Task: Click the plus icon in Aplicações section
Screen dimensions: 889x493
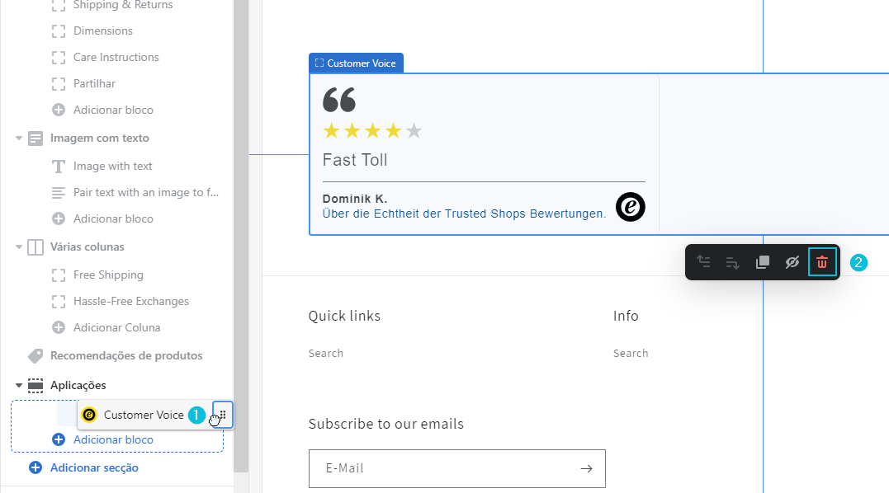Action: [x=59, y=439]
